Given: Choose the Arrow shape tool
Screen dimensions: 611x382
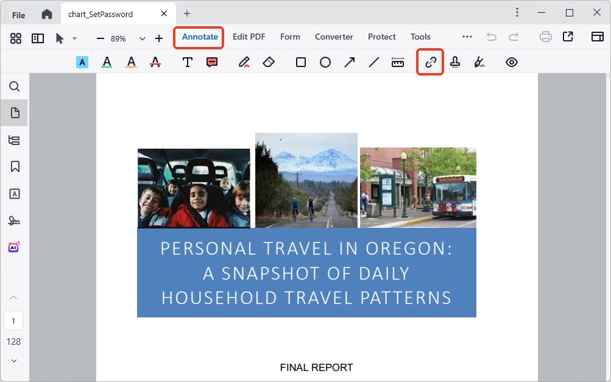Looking at the screenshot, I should pyautogui.click(x=350, y=62).
